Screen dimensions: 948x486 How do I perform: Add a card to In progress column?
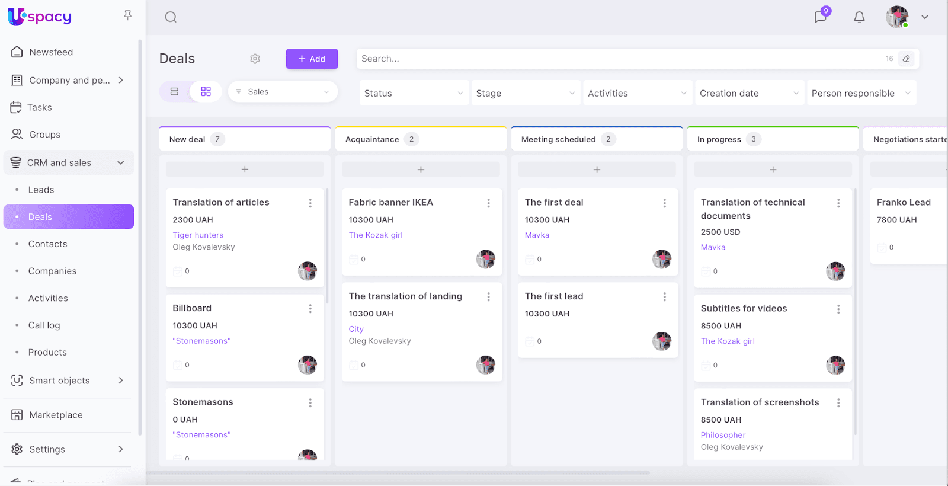[x=773, y=170]
